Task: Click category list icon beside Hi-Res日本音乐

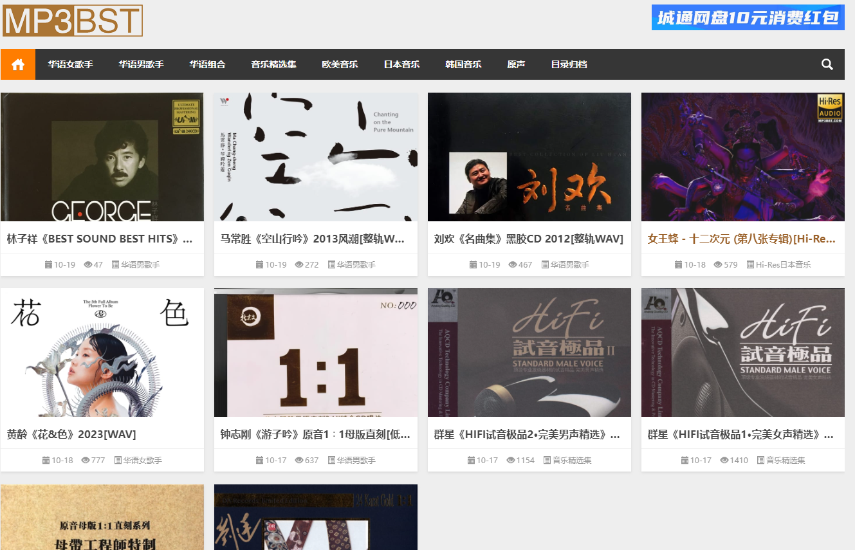Action: click(750, 264)
